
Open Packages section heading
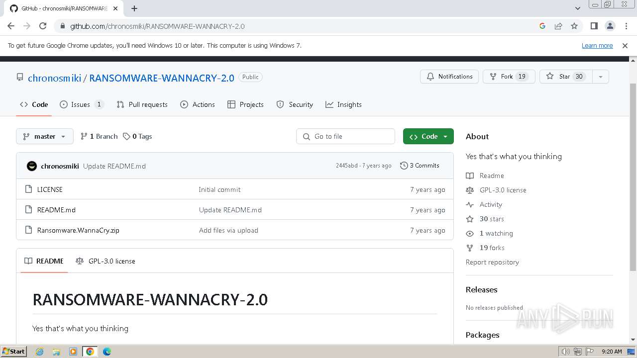[x=483, y=335]
